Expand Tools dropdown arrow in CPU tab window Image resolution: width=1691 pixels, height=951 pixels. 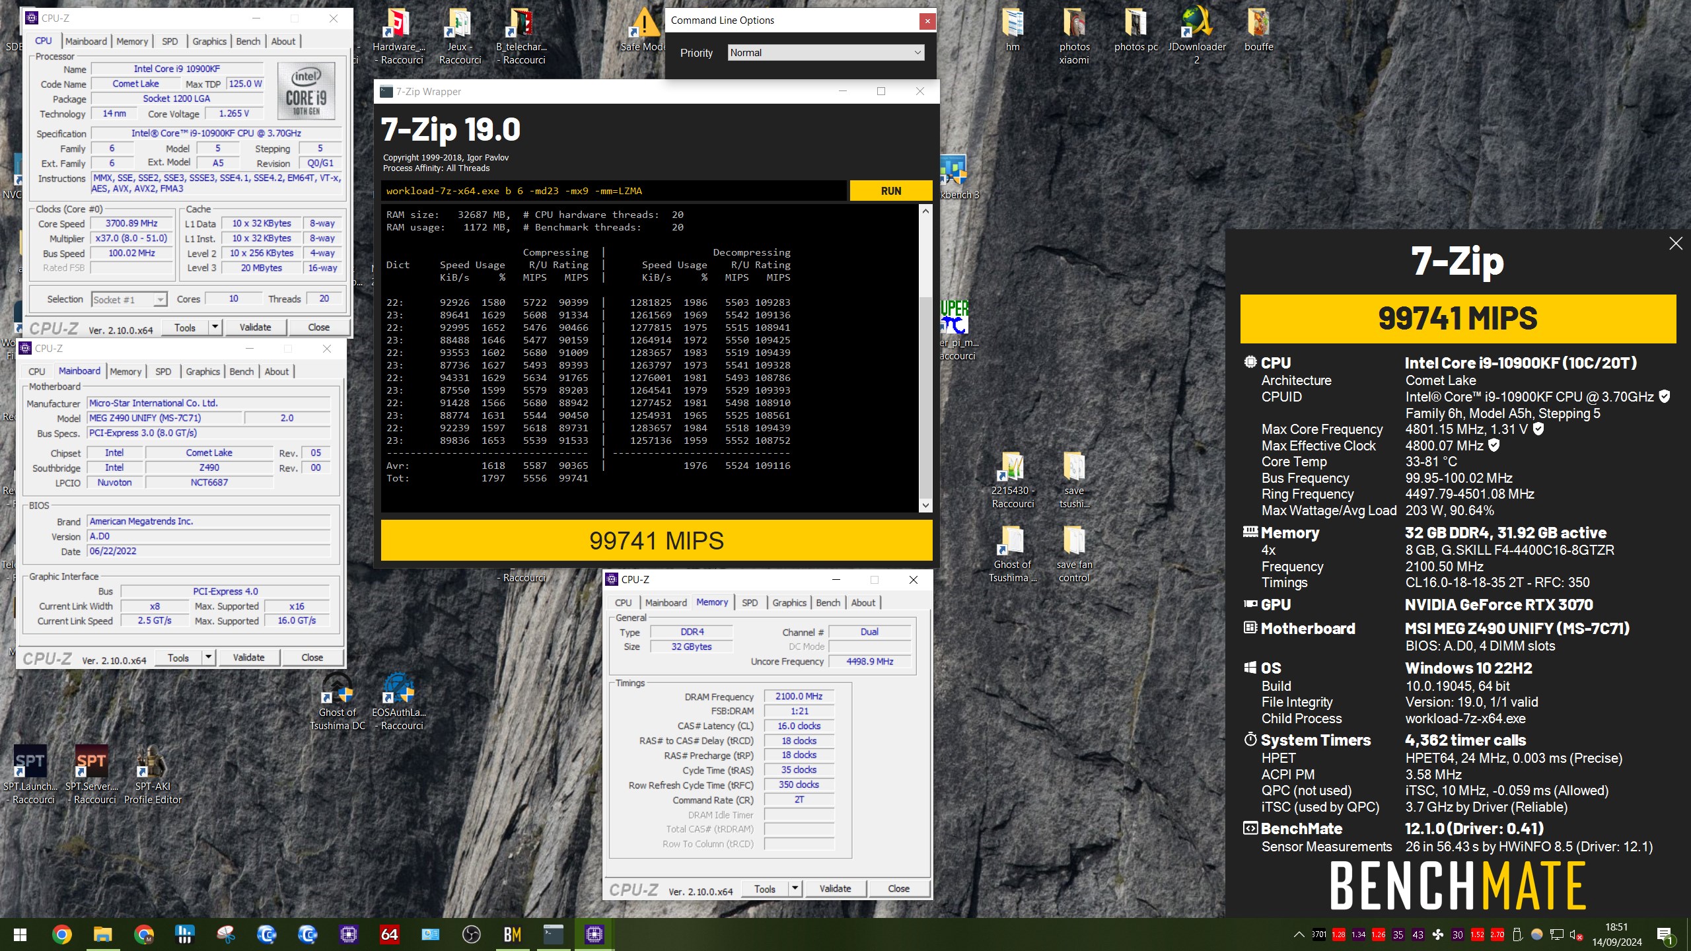click(215, 327)
